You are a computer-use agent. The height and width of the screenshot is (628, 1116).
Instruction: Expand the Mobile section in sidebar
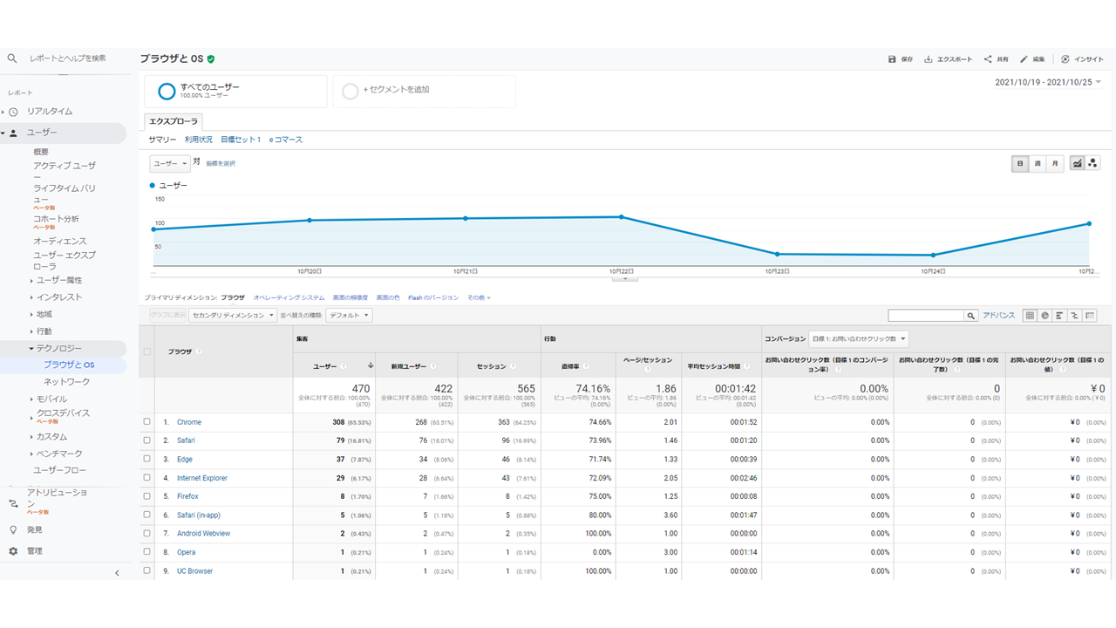pyautogui.click(x=51, y=399)
